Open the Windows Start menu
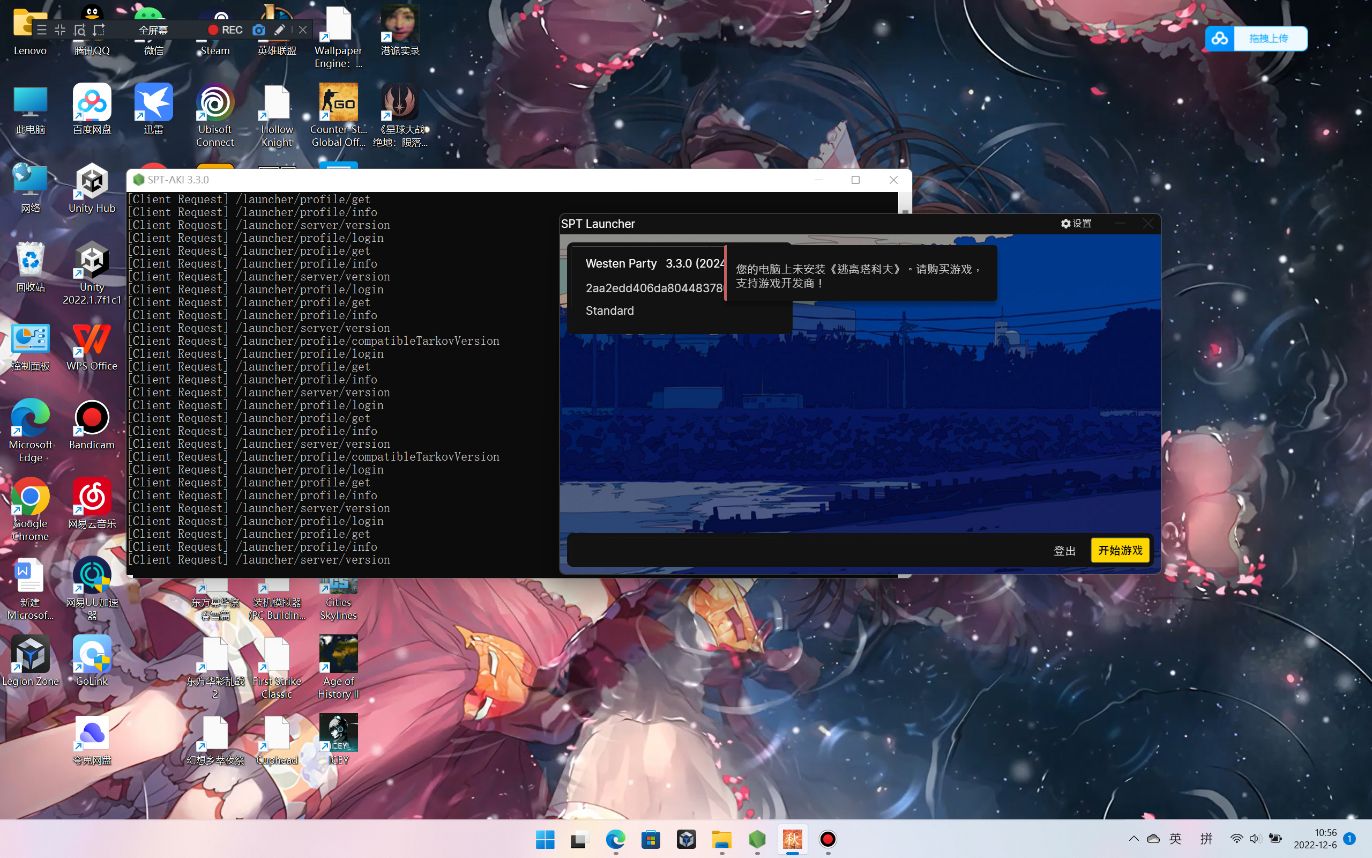The width and height of the screenshot is (1372, 858). 545,839
